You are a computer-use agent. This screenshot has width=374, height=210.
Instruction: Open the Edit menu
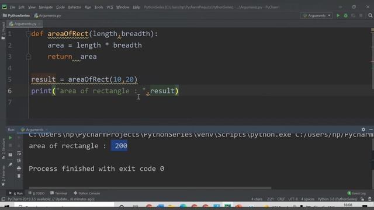[22, 7]
